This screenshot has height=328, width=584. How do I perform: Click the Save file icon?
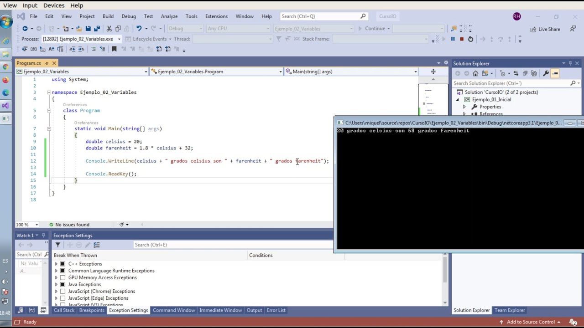88,29
